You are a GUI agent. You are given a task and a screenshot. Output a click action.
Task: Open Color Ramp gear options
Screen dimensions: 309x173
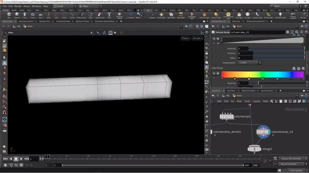click(303, 68)
